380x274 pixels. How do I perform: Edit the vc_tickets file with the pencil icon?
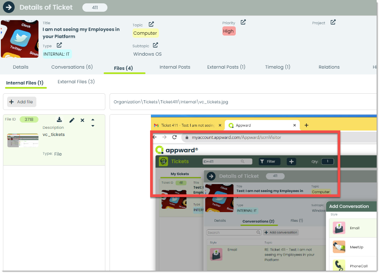click(72, 120)
